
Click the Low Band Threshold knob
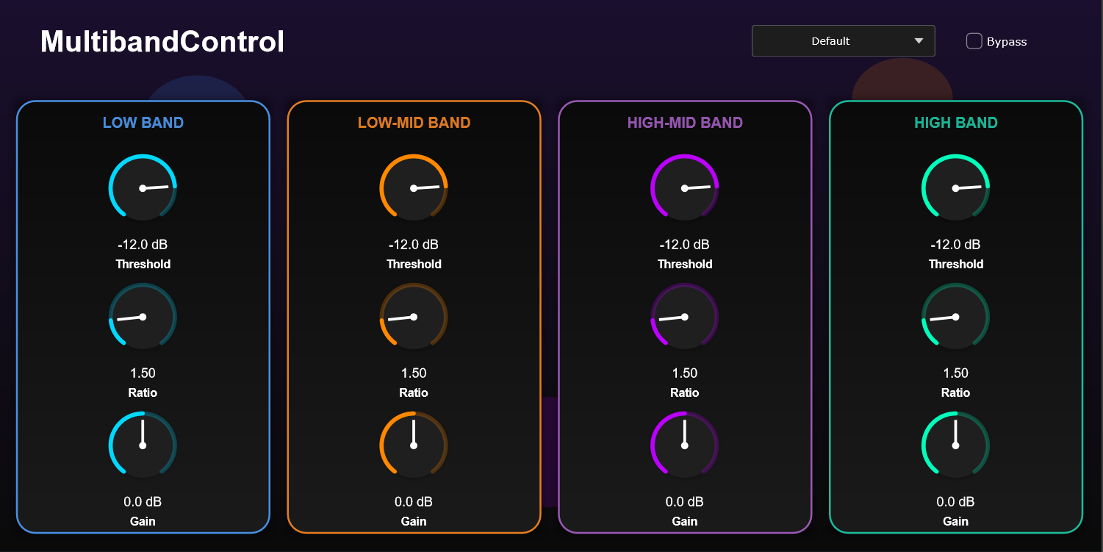pyautogui.click(x=143, y=188)
